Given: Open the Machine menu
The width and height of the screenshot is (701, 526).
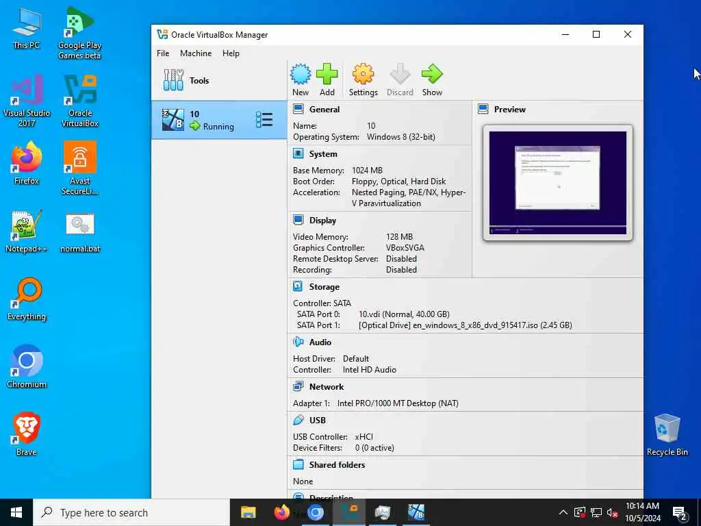Looking at the screenshot, I should pos(196,53).
